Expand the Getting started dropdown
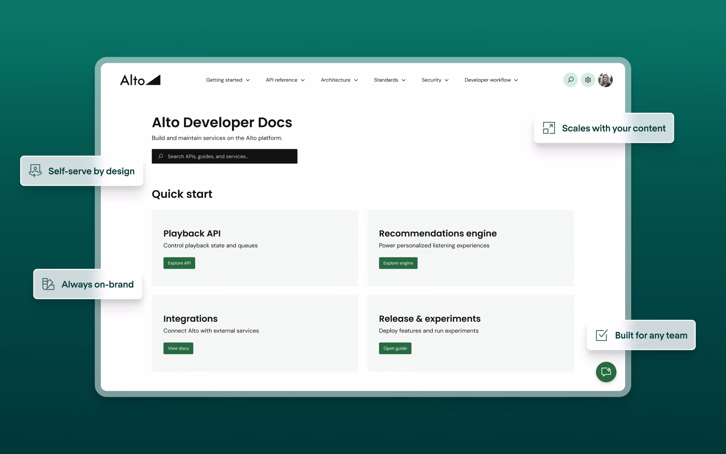Image resolution: width=726 pixels, height=454 pixels. coord(228,80)
